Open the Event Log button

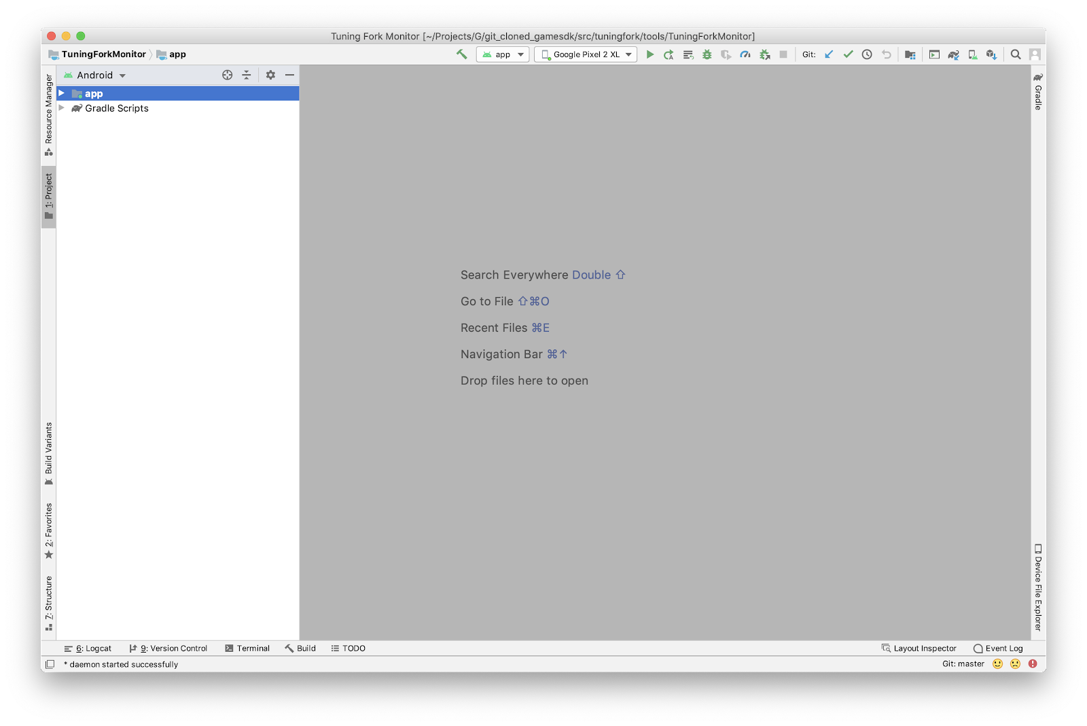(x=998, y=649)
